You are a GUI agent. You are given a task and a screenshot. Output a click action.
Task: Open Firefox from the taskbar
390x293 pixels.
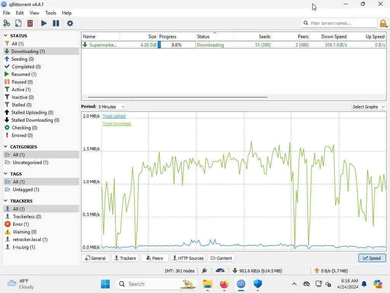pos(224,284)
